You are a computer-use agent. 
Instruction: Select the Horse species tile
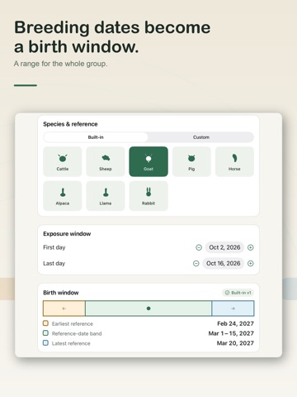[x=234, y=161]
